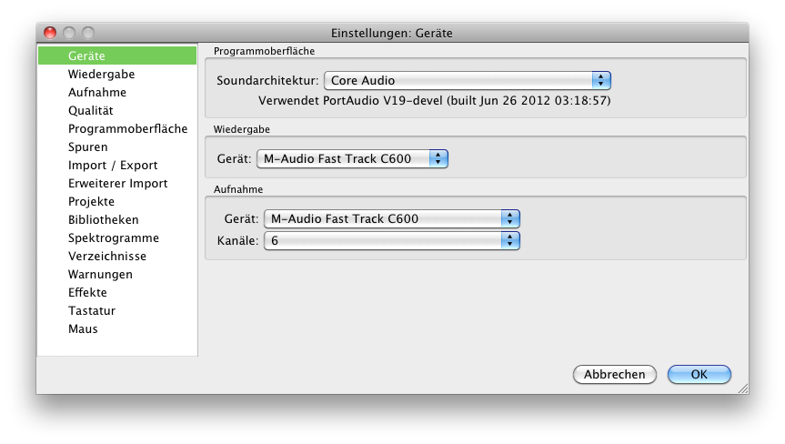Click the window resize grip corner
785x444 pixels.
click(x=743, y=388)
